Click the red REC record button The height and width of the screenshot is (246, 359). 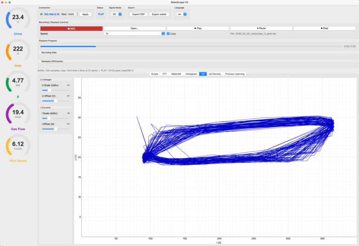(x=71, y=28)
